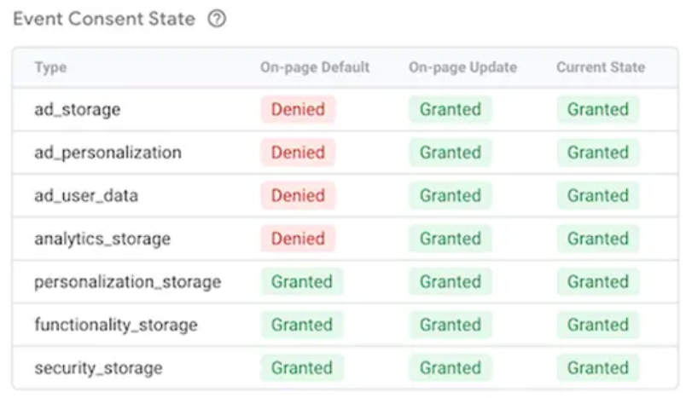Screen dimensions: 686x398
Task: Click On-page Update Granted for functionality_storage
Action: coord(451,325)
